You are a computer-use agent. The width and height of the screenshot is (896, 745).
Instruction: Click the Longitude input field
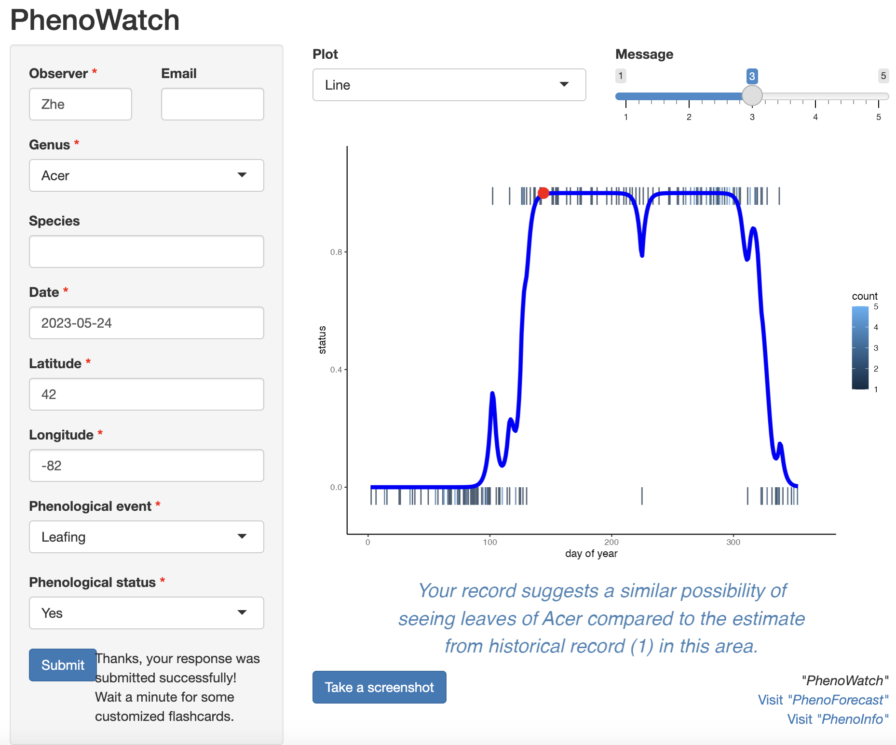click(147, 466)
